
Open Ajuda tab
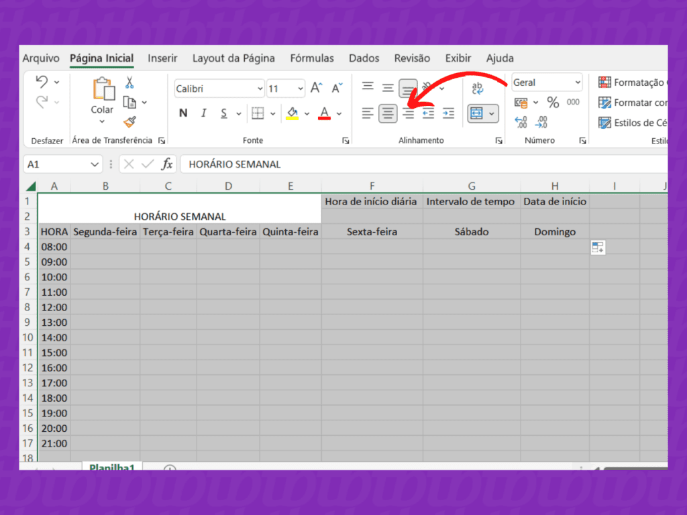500,58
